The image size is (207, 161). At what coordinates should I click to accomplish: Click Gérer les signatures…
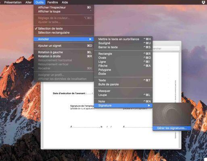pyautogui.click(x=172, y=128)
